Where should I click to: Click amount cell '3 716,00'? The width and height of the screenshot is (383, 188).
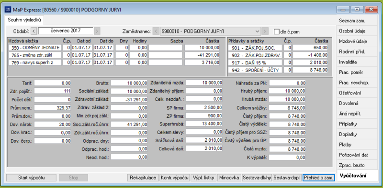point(202,63)
